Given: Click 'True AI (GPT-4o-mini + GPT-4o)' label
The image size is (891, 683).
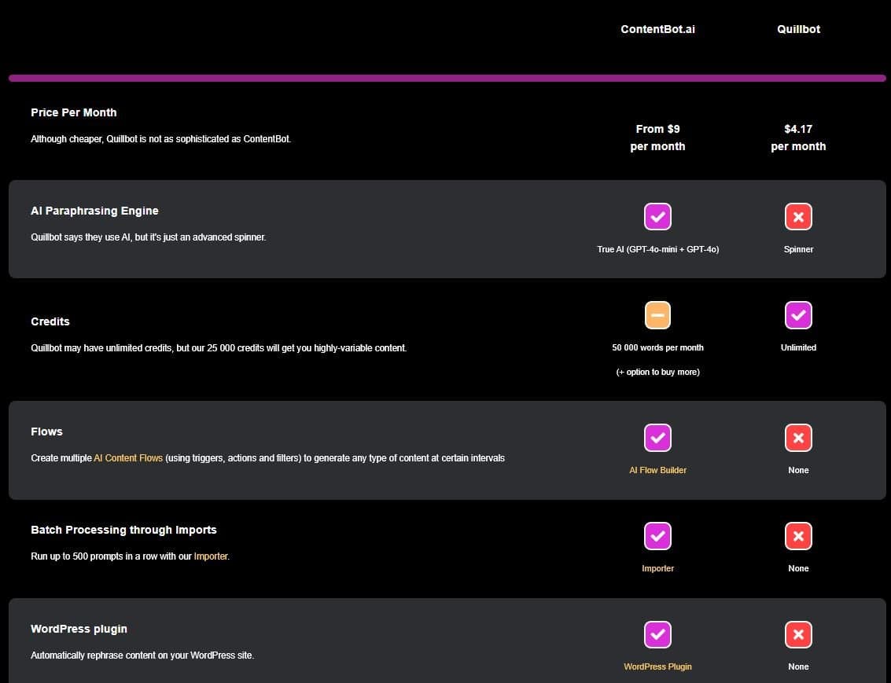Looking at the screenshot, I should [x=658, y=249].
